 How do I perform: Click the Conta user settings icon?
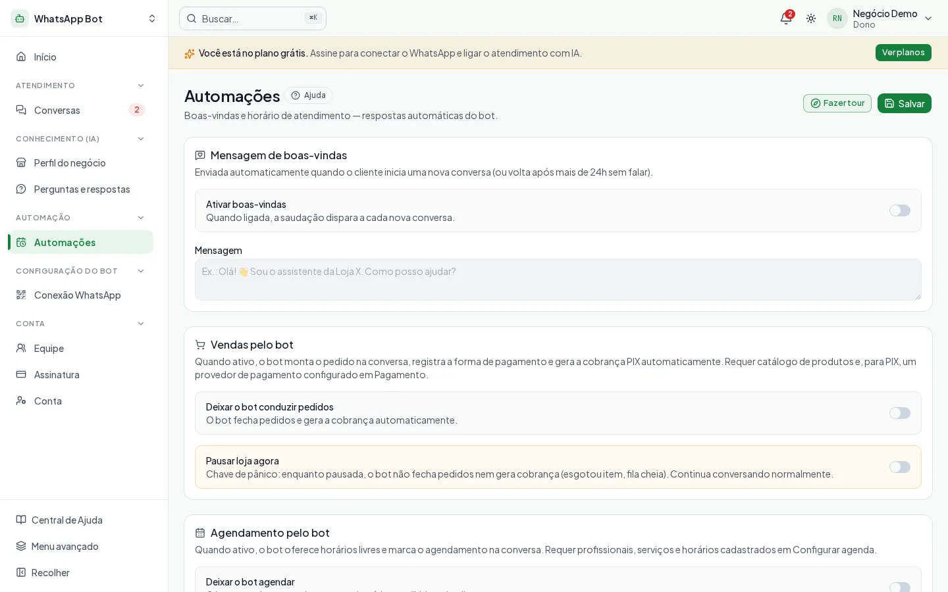click(x=21, y=401)
